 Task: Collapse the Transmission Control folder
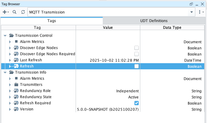(5, 36)
